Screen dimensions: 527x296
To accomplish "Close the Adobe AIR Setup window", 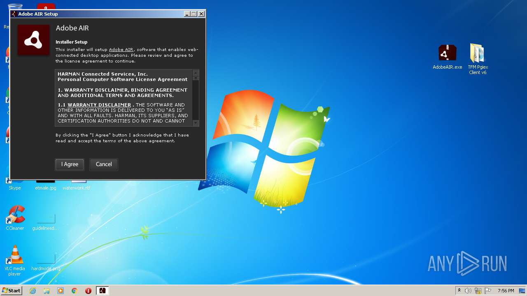I will click(x=201, y=14).
